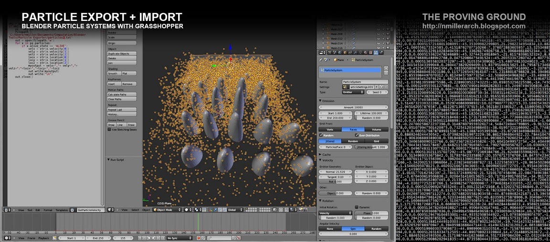The image size is (550, 242).
Task: Click the add particle system slot plus icon
Action: click(385, 68)
